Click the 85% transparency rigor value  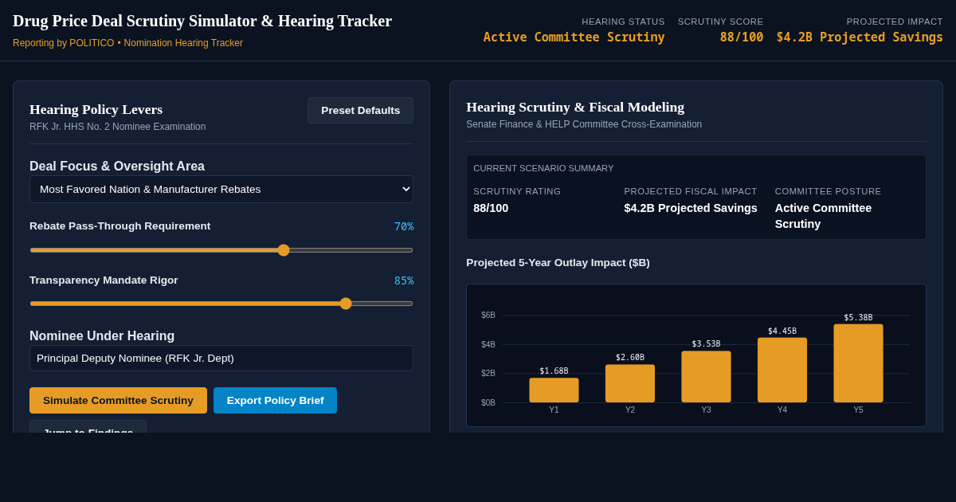(404, 280)
